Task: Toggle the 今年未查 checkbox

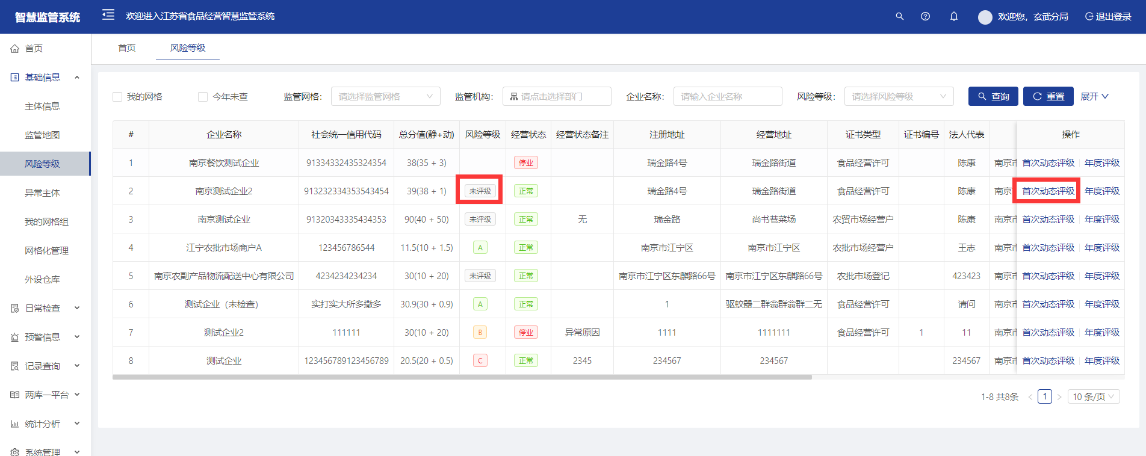Action: click(x=203, y=97)
